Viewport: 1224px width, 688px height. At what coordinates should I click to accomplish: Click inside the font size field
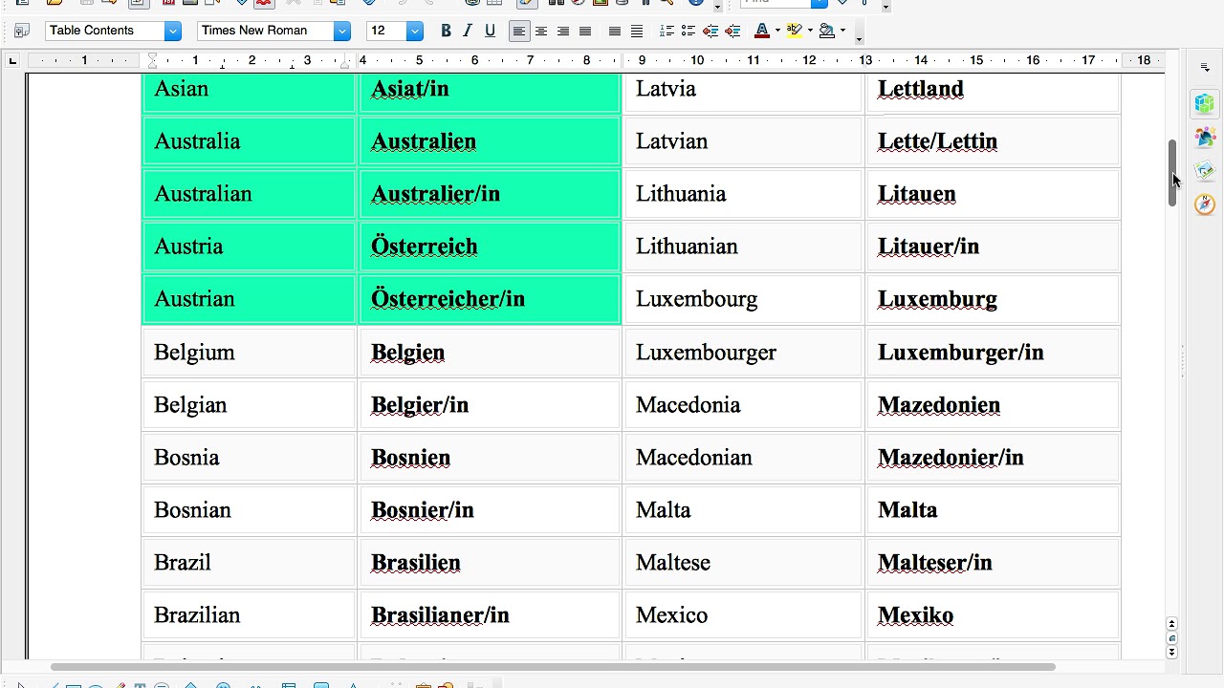click(x=386, y=31)
